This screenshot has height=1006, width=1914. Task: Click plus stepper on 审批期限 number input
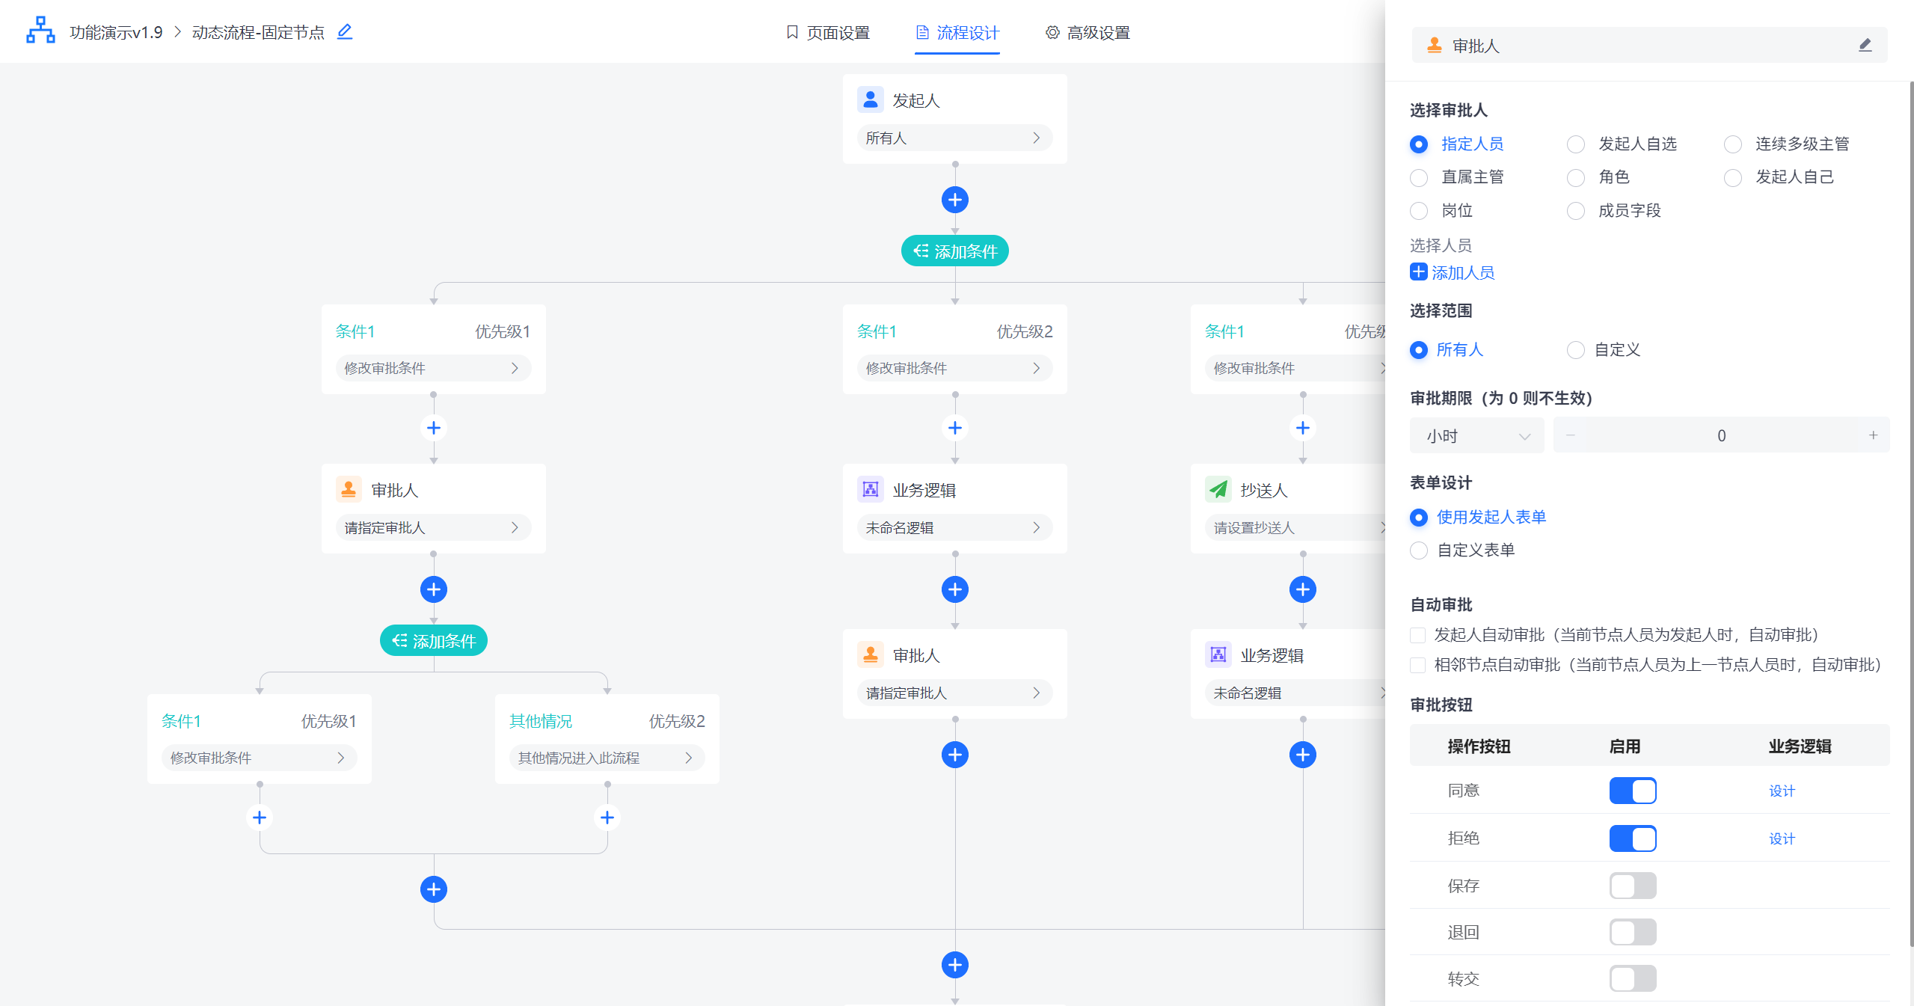tap(1873, 435)
